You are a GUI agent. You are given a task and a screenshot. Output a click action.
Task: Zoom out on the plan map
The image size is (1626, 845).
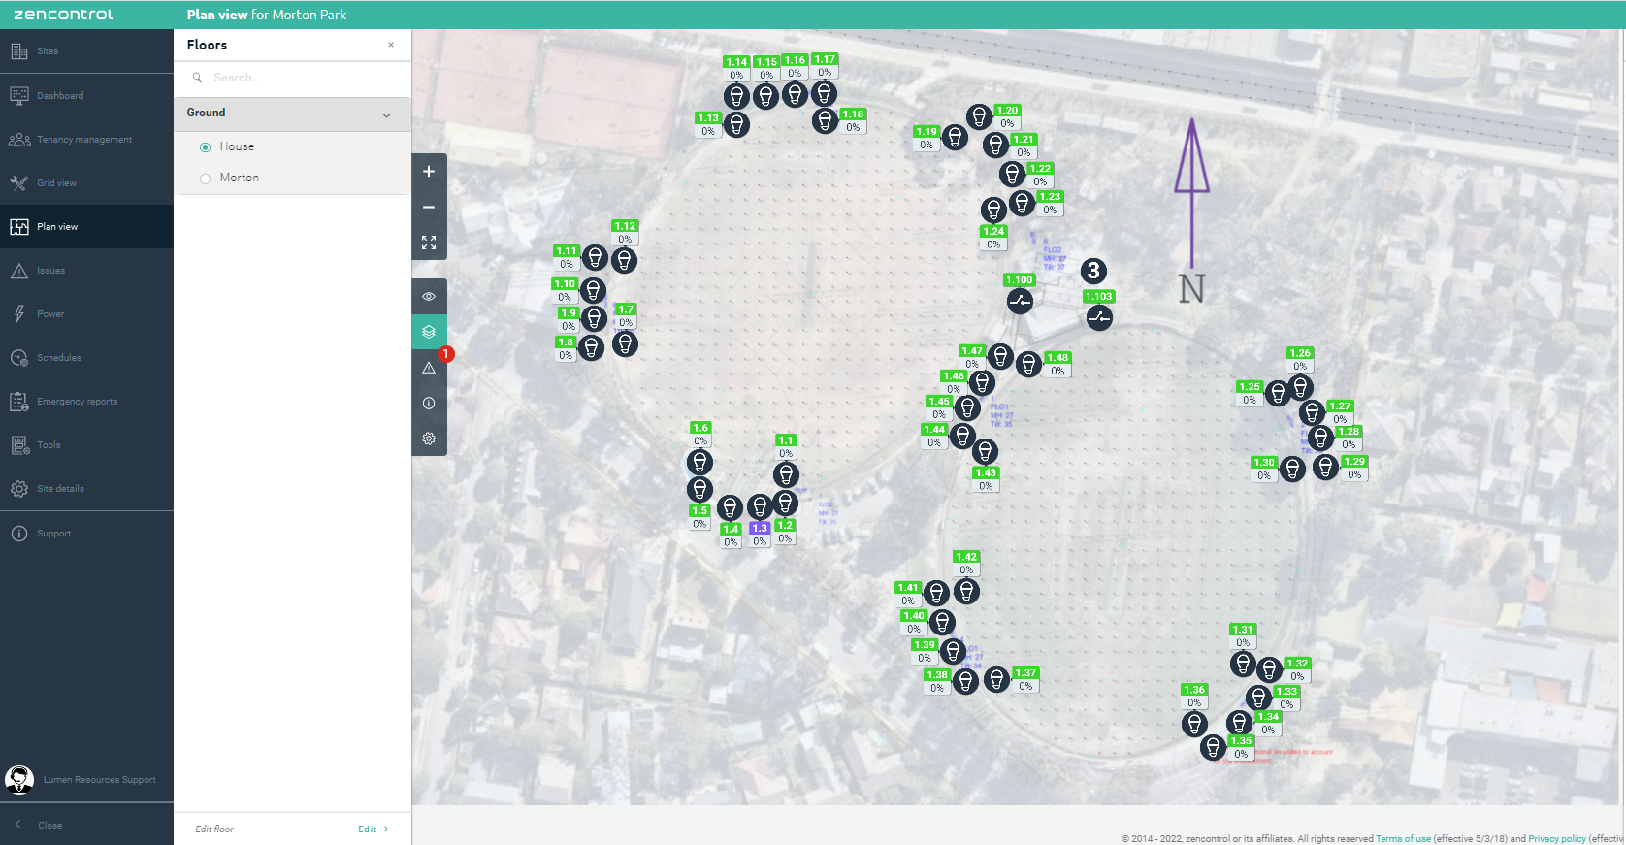pos(429,208)
